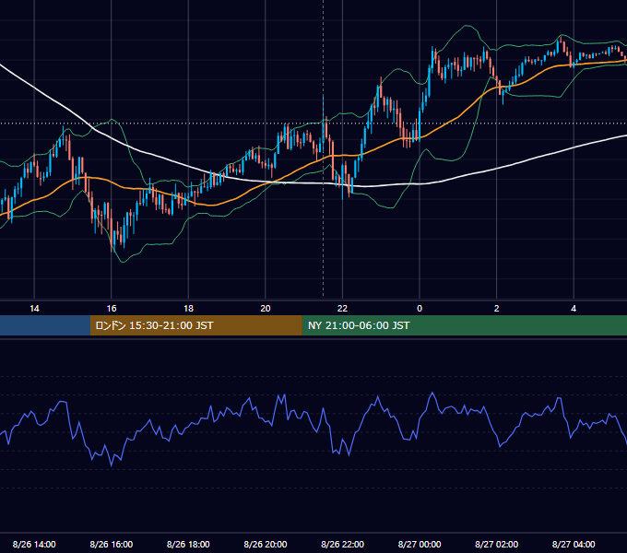Image resolution: width=627 pixels, height=553 pixels.
Task: Click hour label 20 on price chart axis
Action: click(x=266, y=308)
